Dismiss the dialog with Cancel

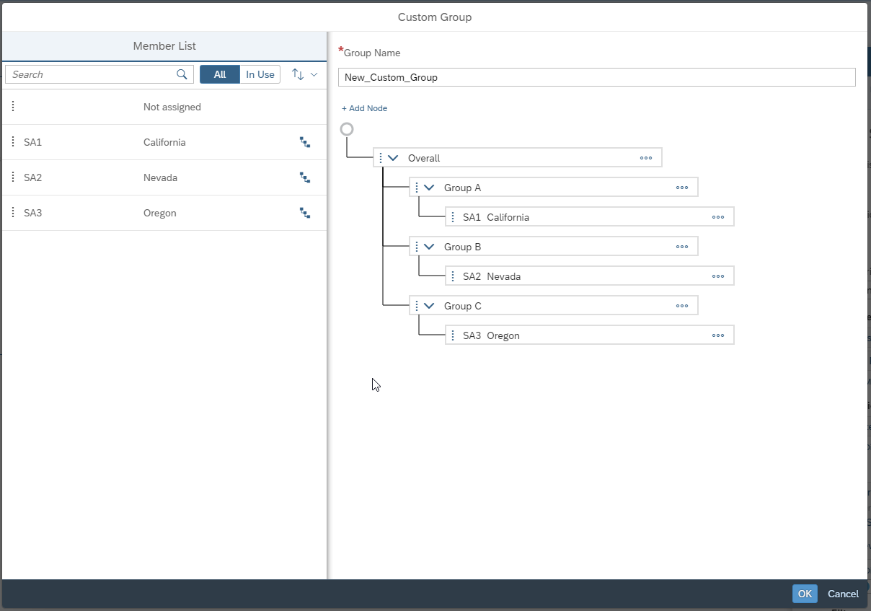[x=843, y=594]
